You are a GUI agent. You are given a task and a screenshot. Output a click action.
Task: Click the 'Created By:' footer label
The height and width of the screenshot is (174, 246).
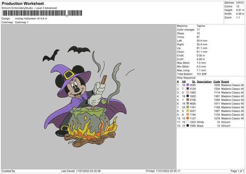coord(9,171)
